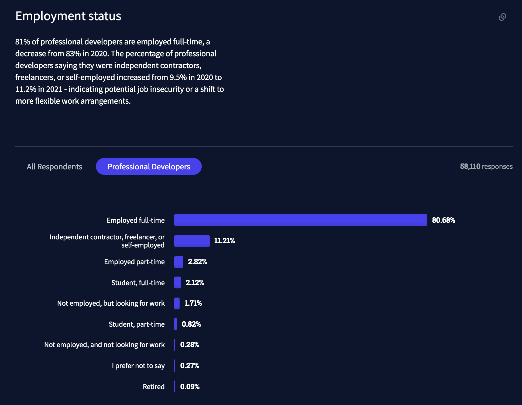This screenshot has height=405, width=522.
Task: Click the 2.82% value label
Action: [x=197, y=262]
